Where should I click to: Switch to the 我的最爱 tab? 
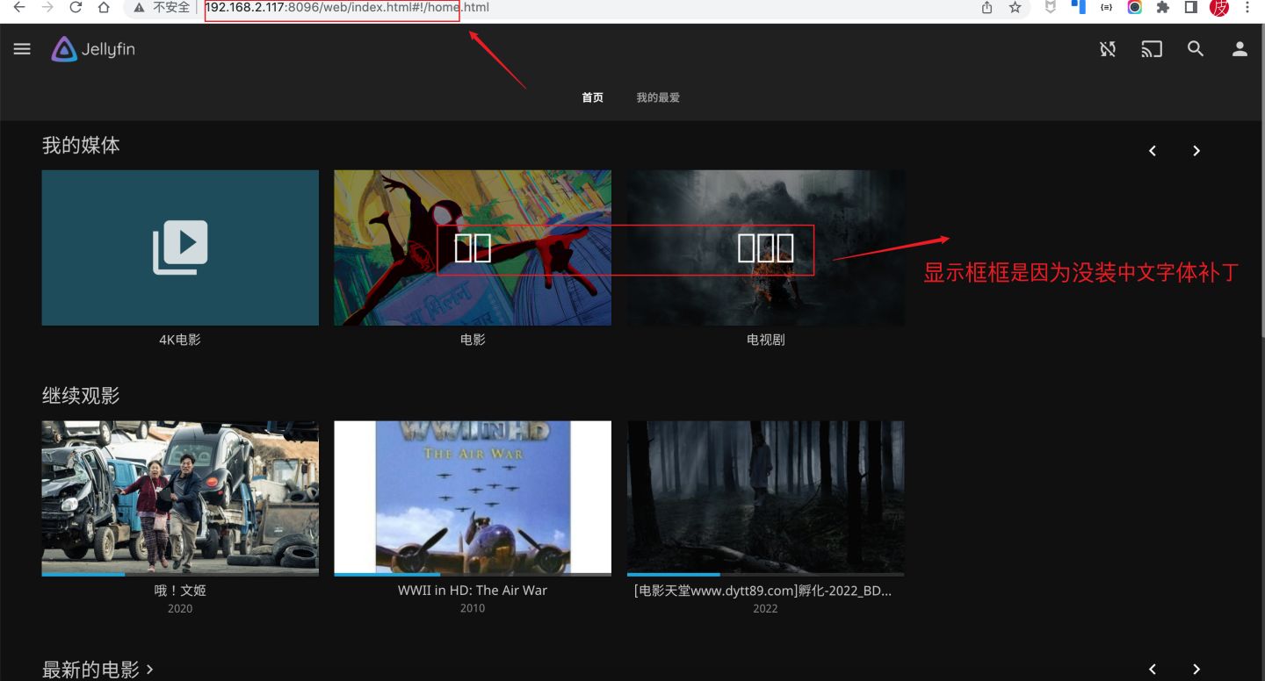click(658, 97)
